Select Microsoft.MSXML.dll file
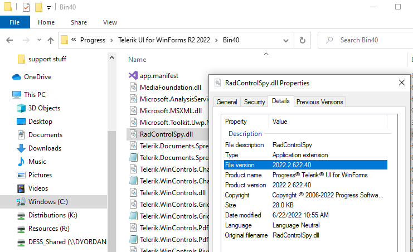 tap(171, 111)
